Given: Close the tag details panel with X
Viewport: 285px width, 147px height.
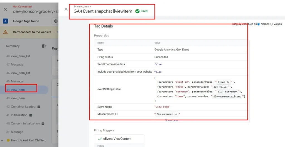Looking at the screenshot, I should pyautogui.click(x=66, y=9).
